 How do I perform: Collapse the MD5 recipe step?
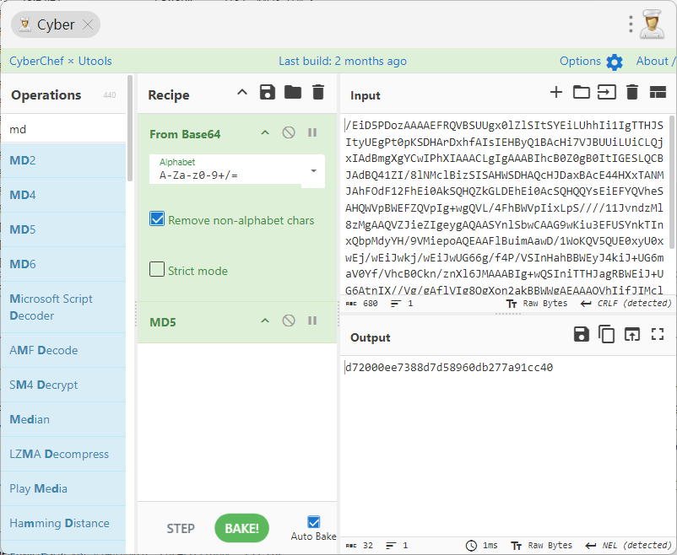(x=265, y=321)
